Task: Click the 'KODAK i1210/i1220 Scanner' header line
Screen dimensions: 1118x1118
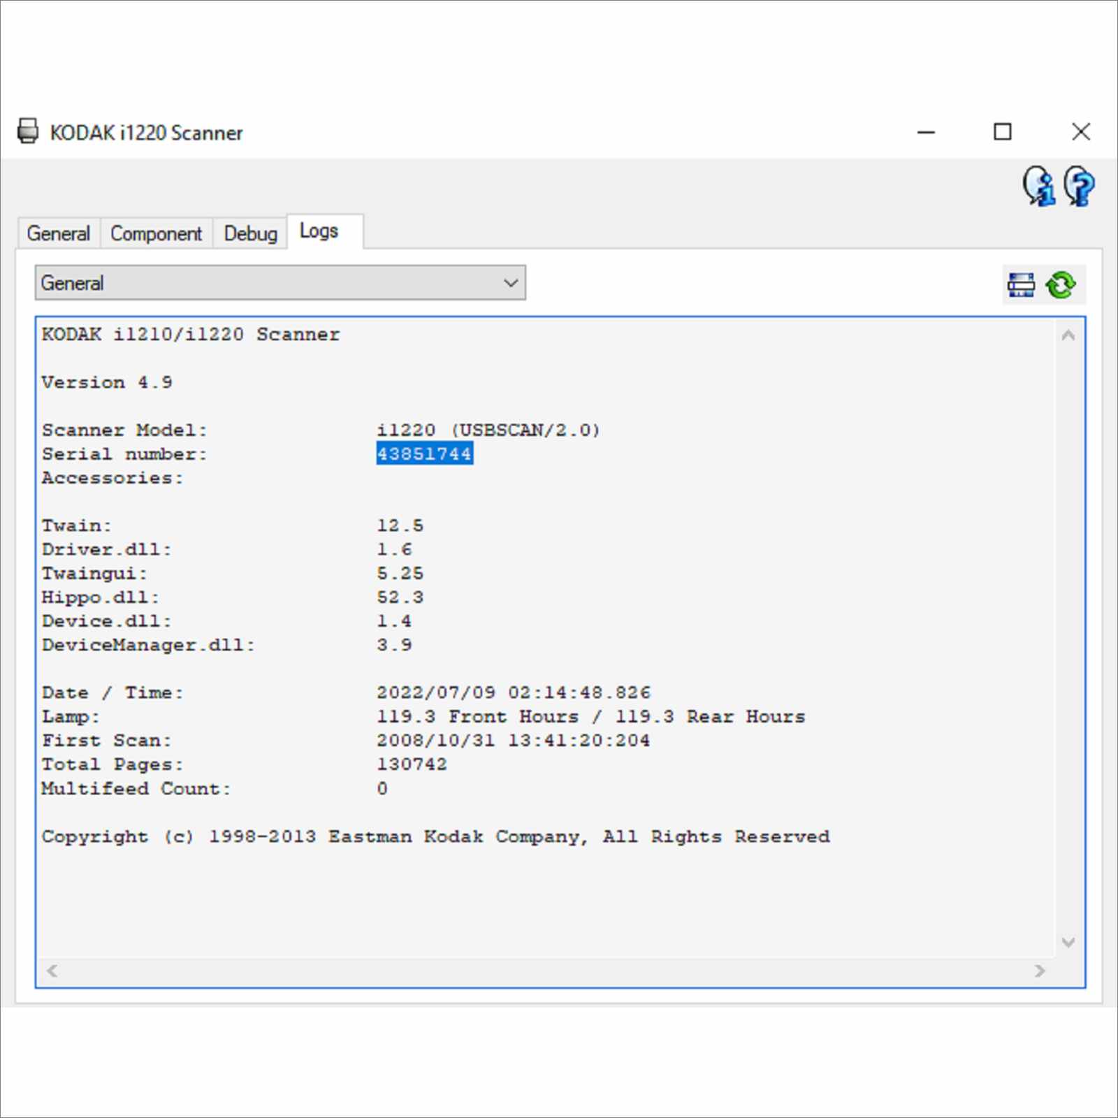Action: coord(191,334)
